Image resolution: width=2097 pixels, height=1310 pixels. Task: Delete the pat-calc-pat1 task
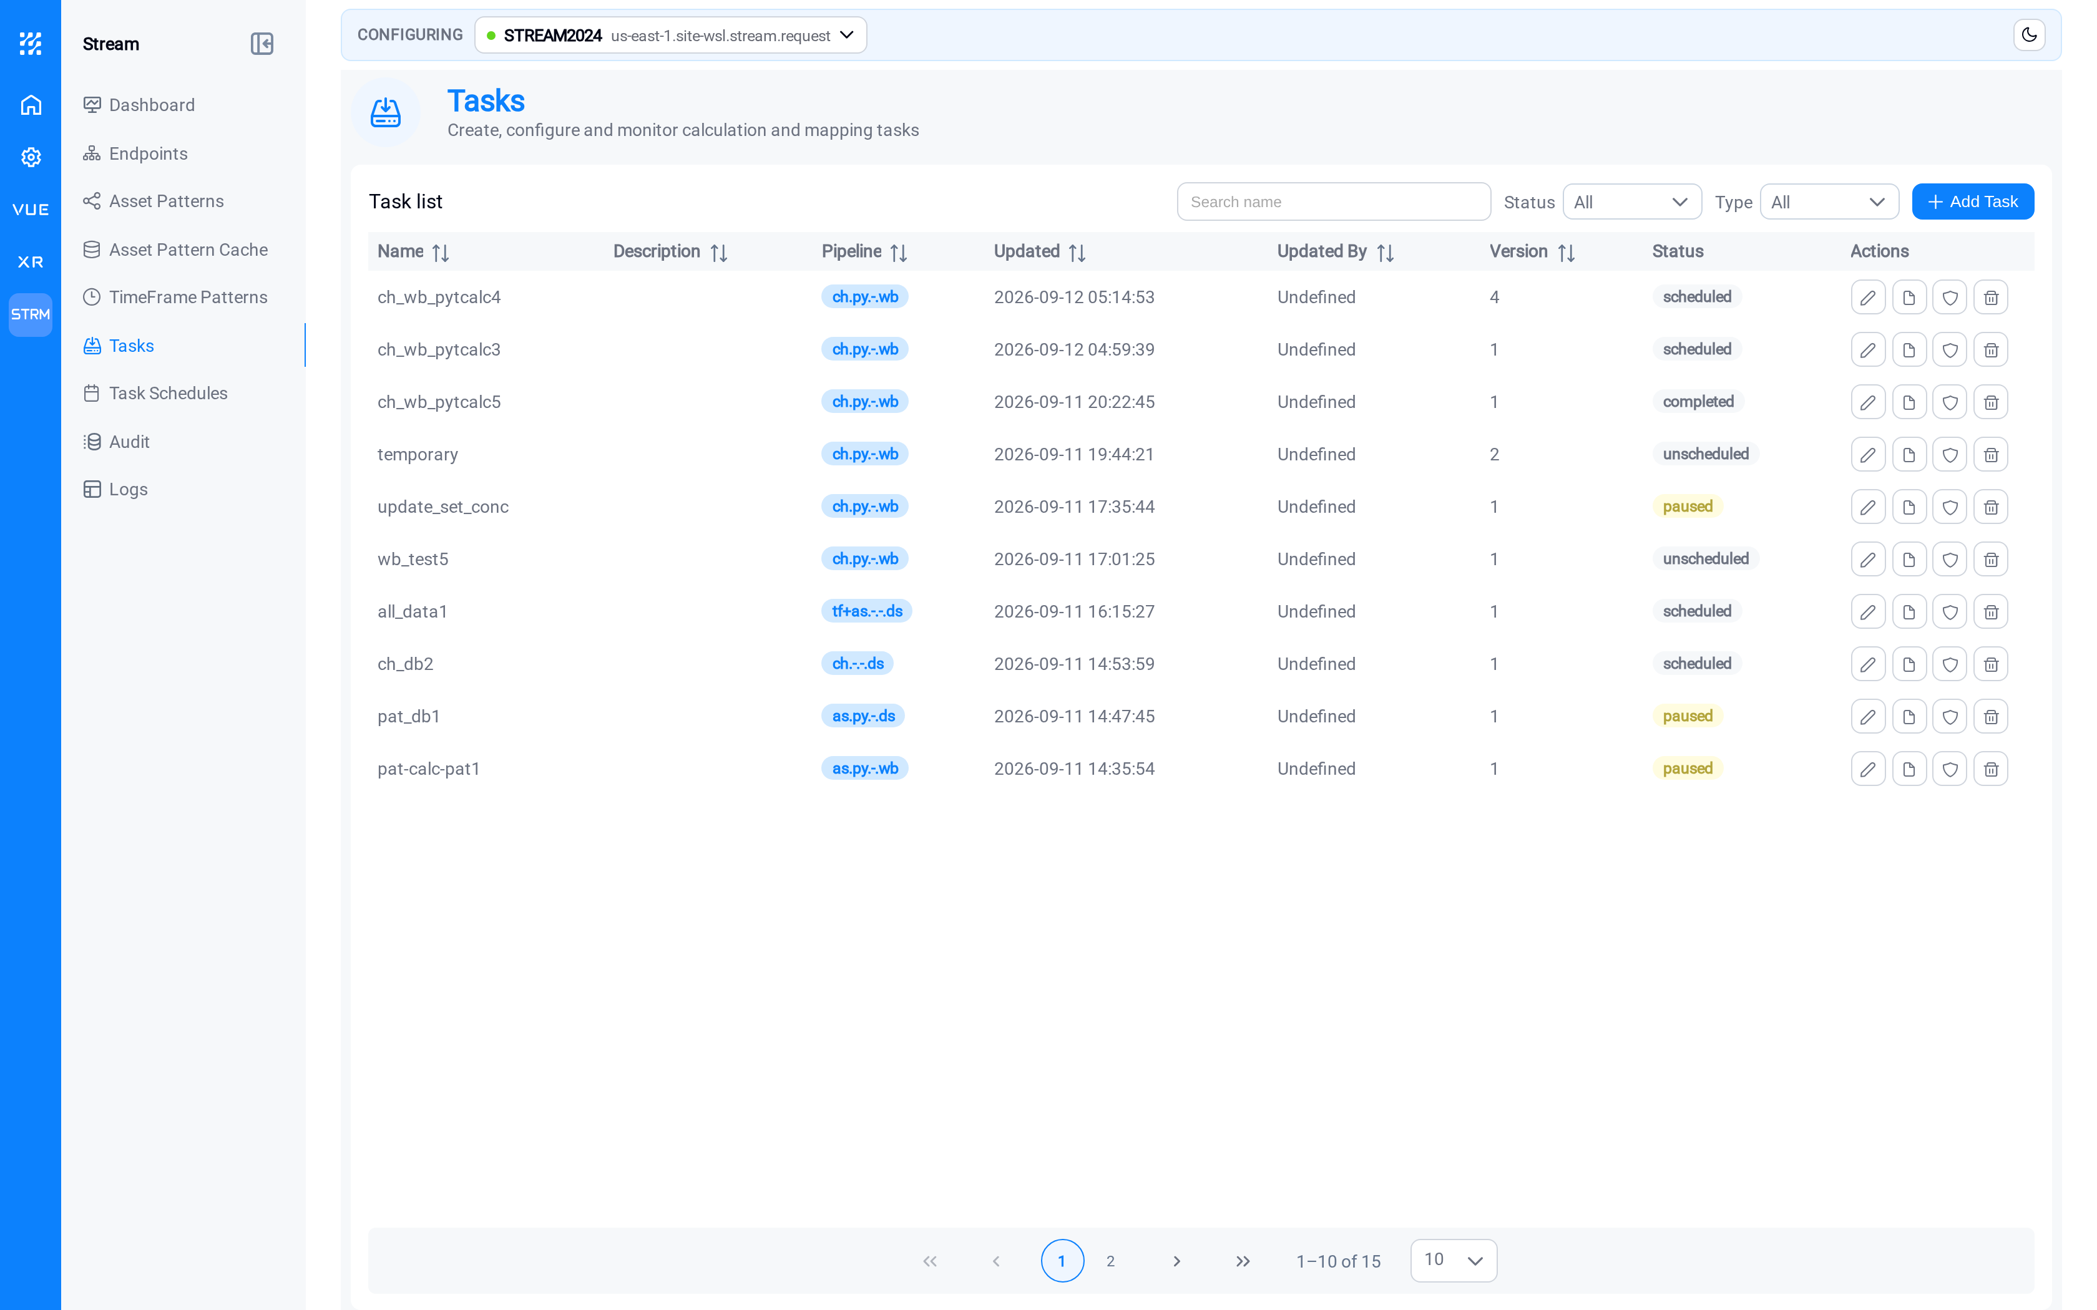click(x=1990, y=769)
